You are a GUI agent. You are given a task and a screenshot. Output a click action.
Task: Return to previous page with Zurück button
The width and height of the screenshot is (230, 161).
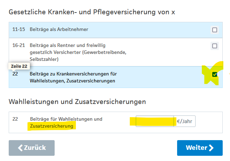click(x=32, y=148)
